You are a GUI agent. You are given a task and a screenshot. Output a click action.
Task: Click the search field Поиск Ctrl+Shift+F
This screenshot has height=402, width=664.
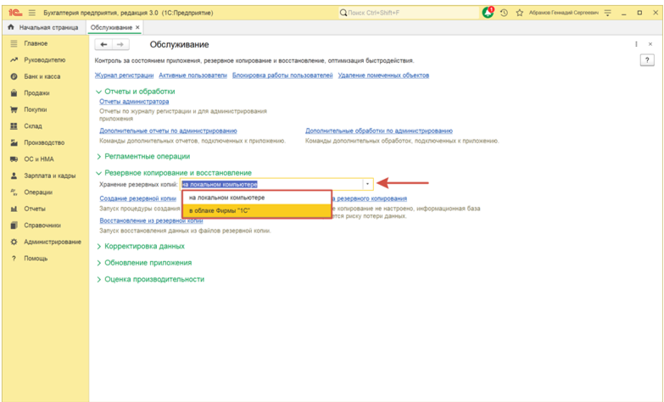pos(409,13)
